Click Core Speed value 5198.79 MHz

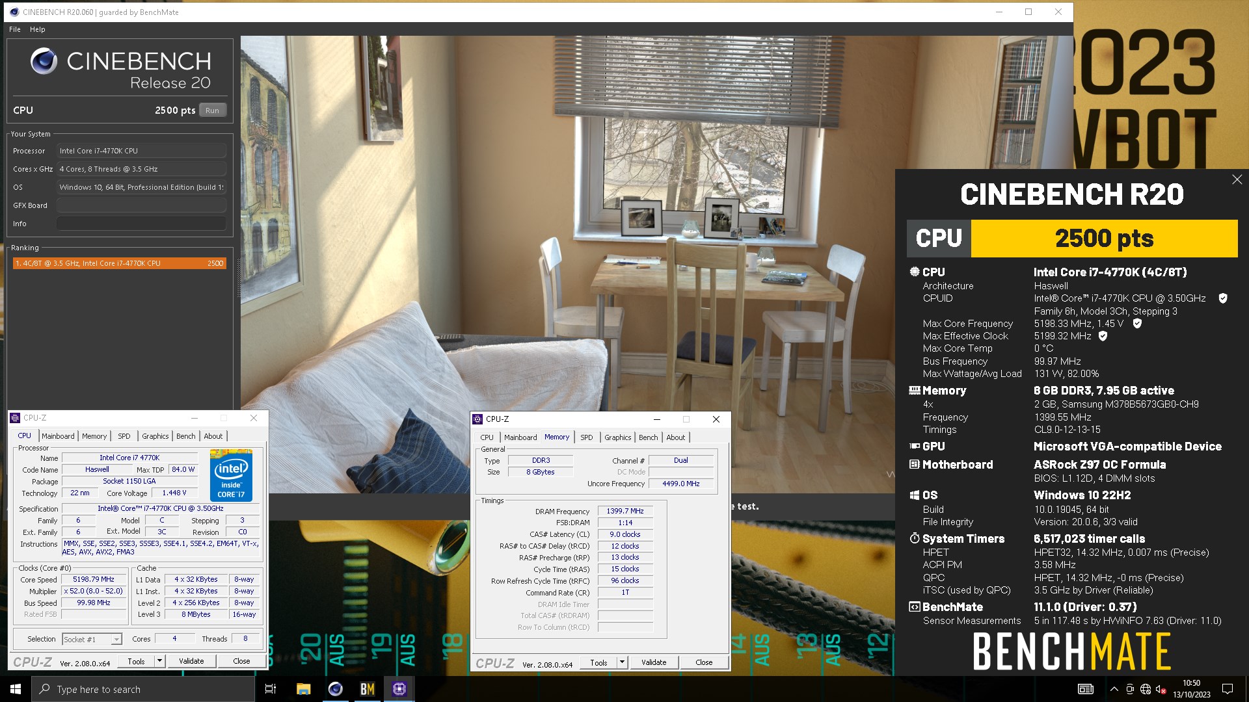click(x=94, y=579)
